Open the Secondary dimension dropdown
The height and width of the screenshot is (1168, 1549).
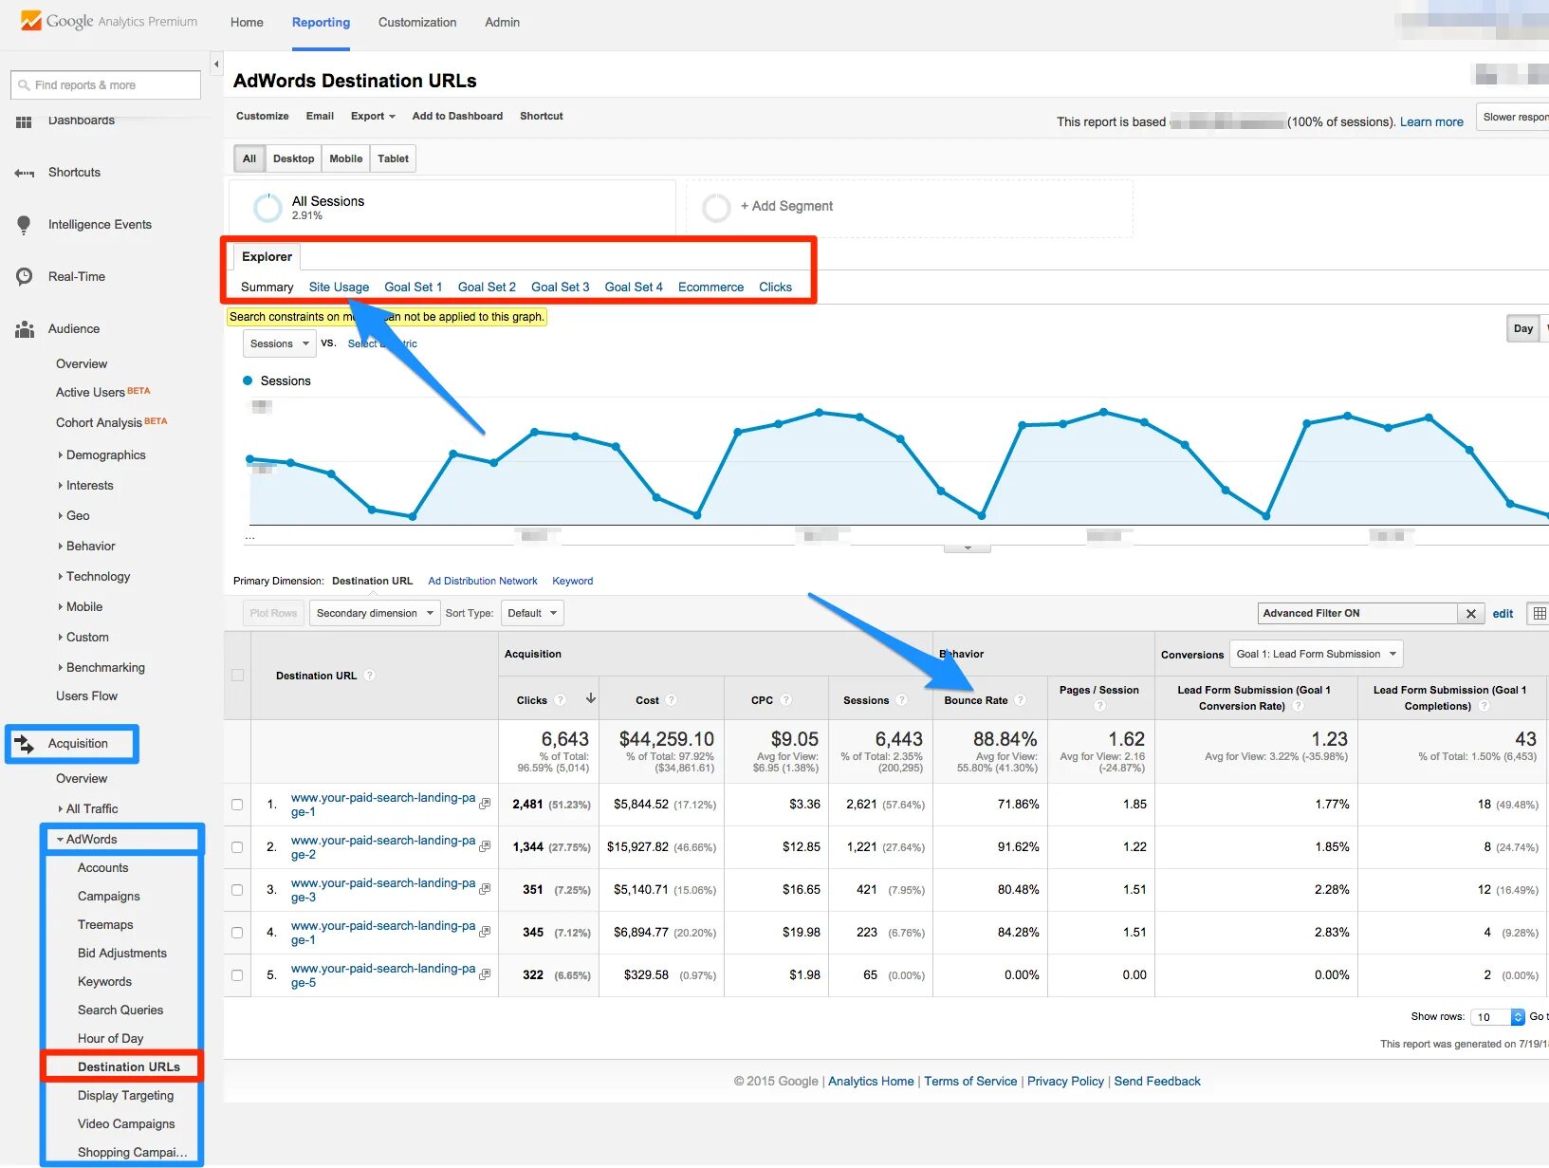tap(375, 613)
